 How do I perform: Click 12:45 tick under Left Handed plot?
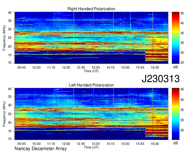pyautogui.click(x=81, y=144)
